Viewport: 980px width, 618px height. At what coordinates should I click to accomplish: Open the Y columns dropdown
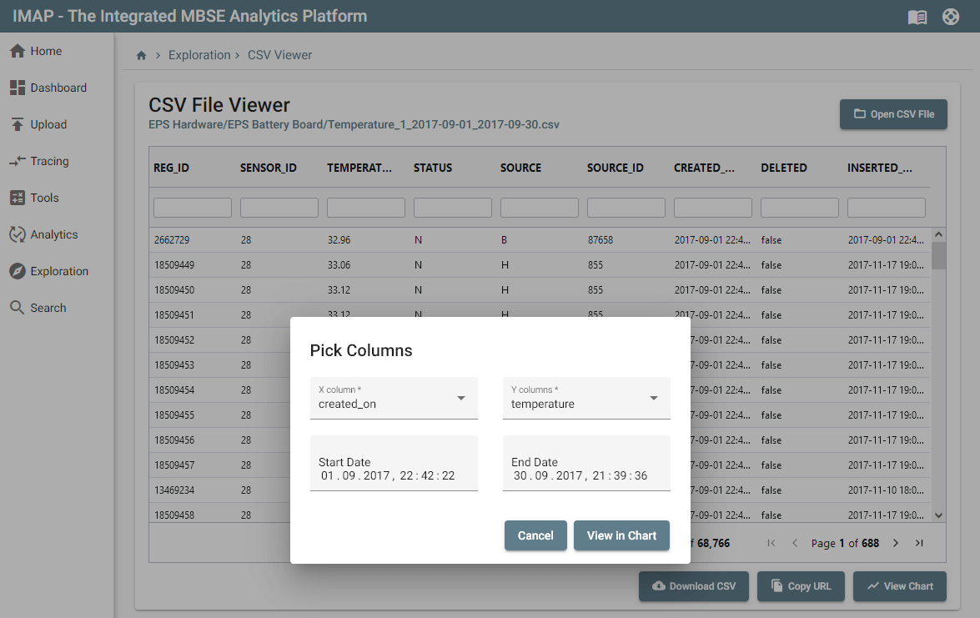coord(586,398)
